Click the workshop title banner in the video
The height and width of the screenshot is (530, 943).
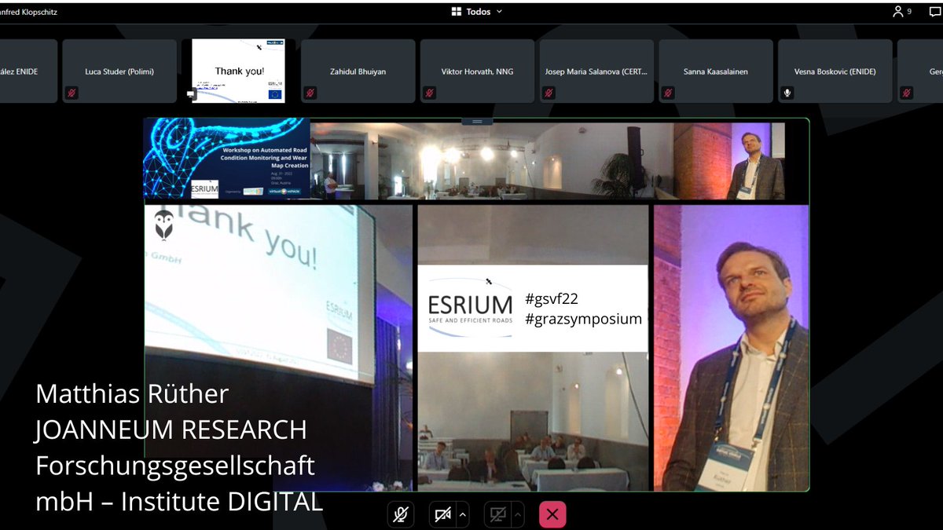[x=228, y=159]
